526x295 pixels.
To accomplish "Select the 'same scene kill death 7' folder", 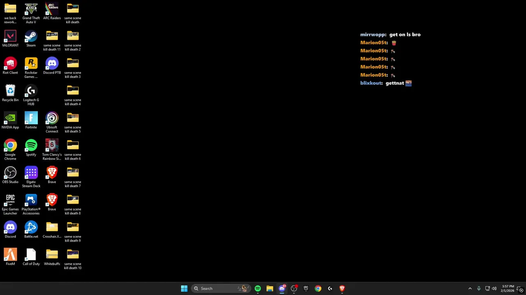I will (x=73, y=177).
